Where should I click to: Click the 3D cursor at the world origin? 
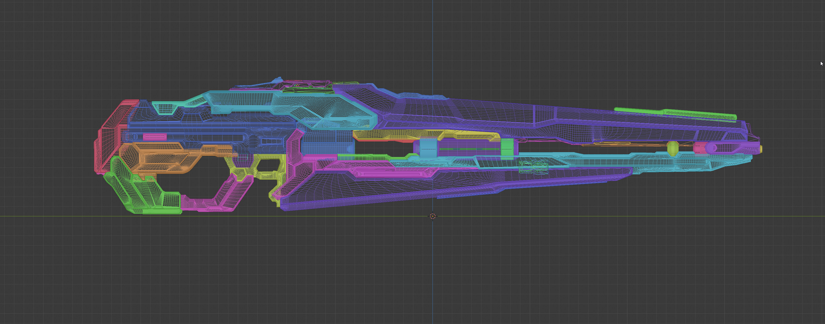(x=433, y=216)
